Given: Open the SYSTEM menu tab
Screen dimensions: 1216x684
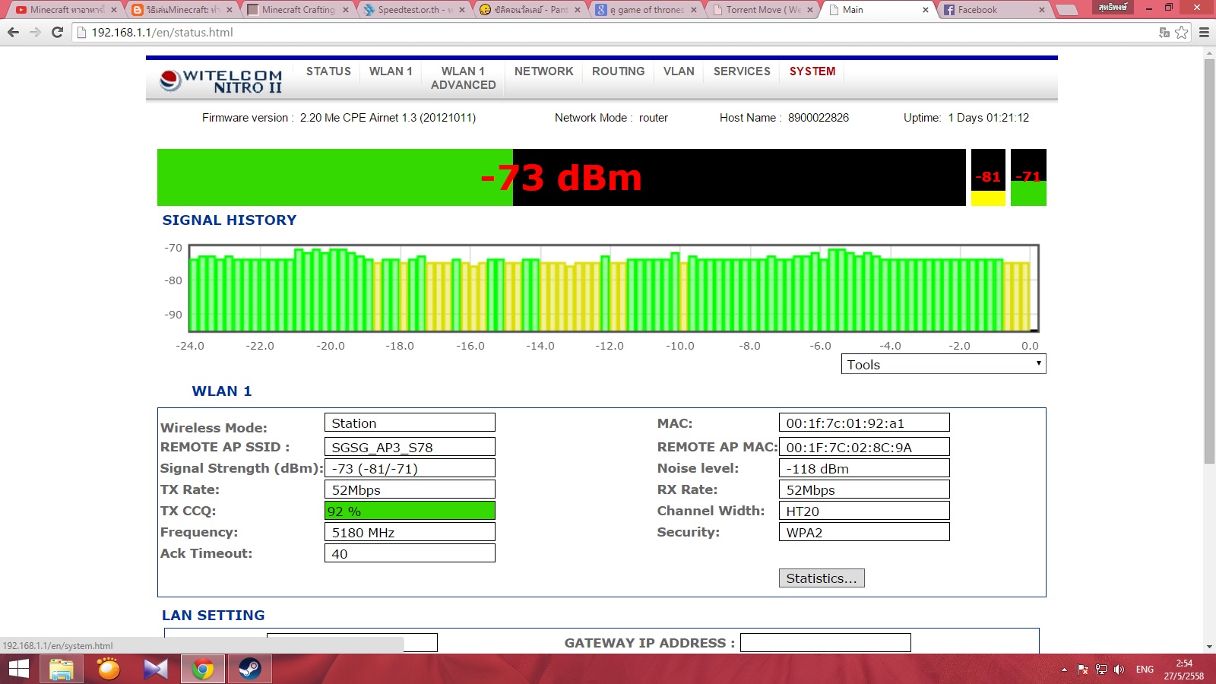Looking at the screenshot, I should [x=812, y=71].
